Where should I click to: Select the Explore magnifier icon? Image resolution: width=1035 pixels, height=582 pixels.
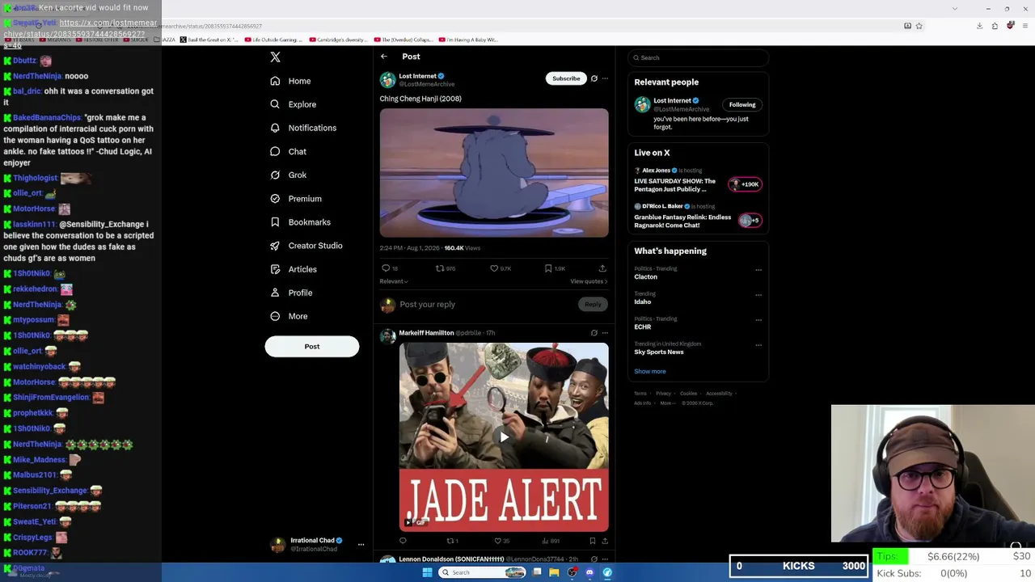tap(275, 104)
